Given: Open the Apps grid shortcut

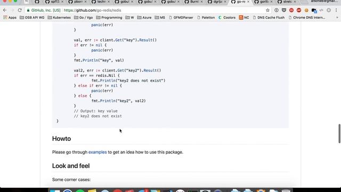Looking at the screenshot, I should [x=10, y=18].
